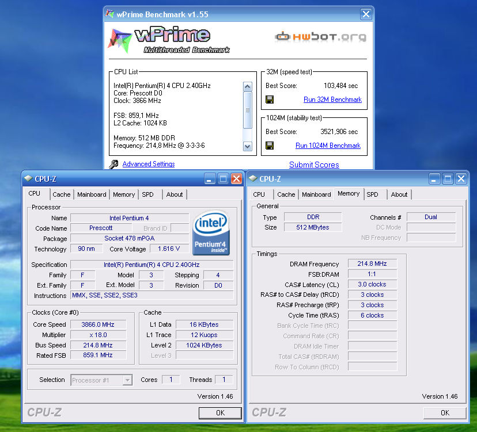Click the Channels # value Dual

[431, 217]
